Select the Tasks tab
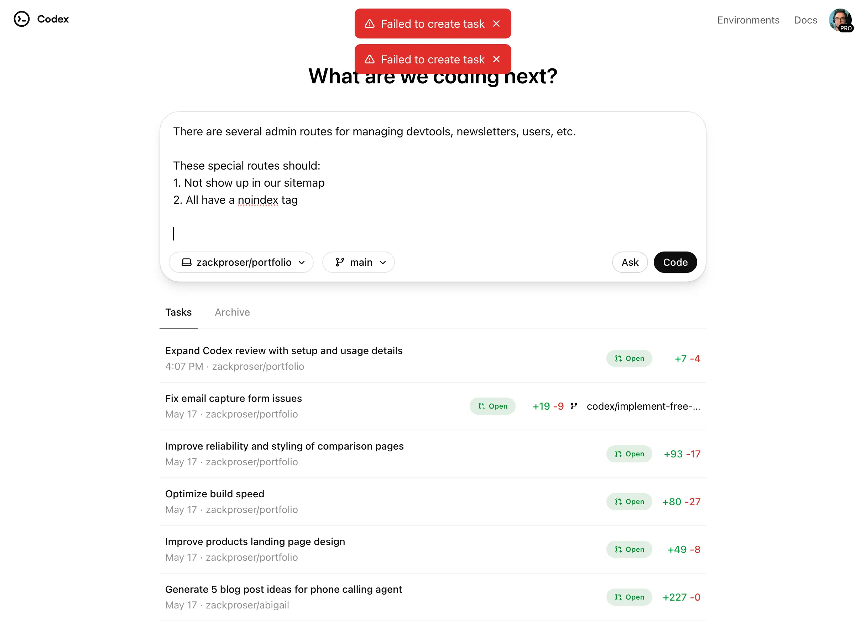Screen dimensions: 866x627 coord(178,312)
